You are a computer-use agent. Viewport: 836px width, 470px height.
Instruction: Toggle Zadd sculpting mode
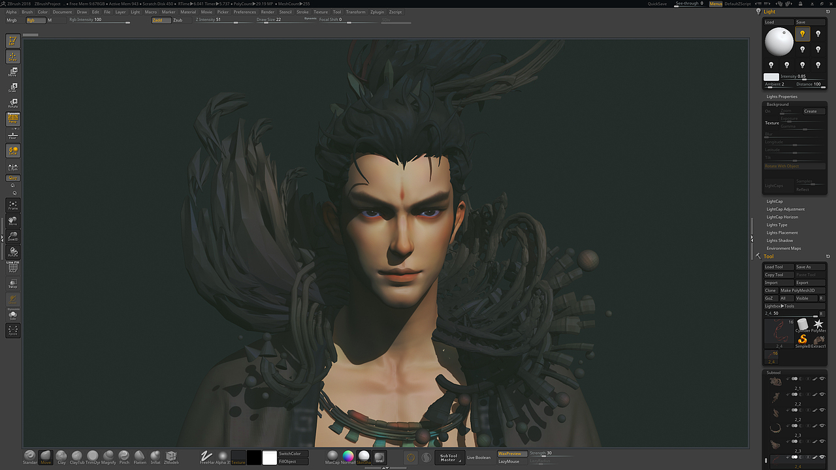pyautogui.click(x=160, y=20)
